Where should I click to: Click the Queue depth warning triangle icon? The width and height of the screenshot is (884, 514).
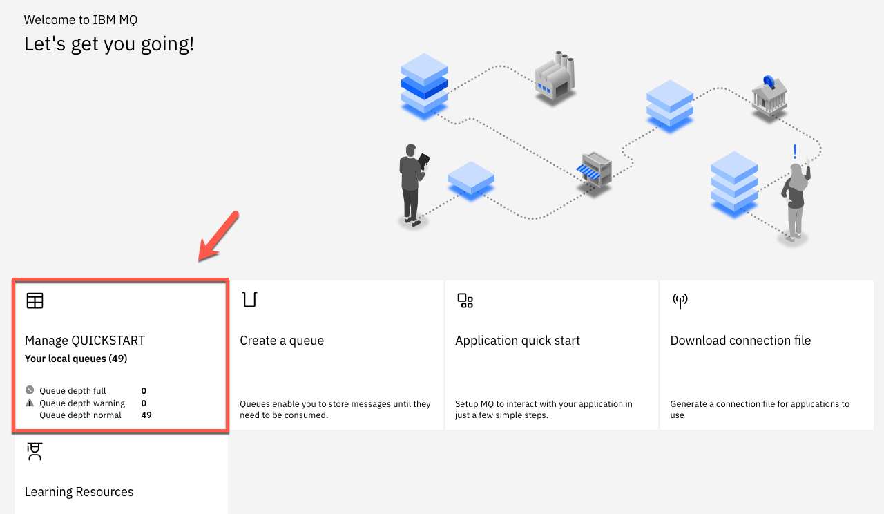tap(28, 403)
